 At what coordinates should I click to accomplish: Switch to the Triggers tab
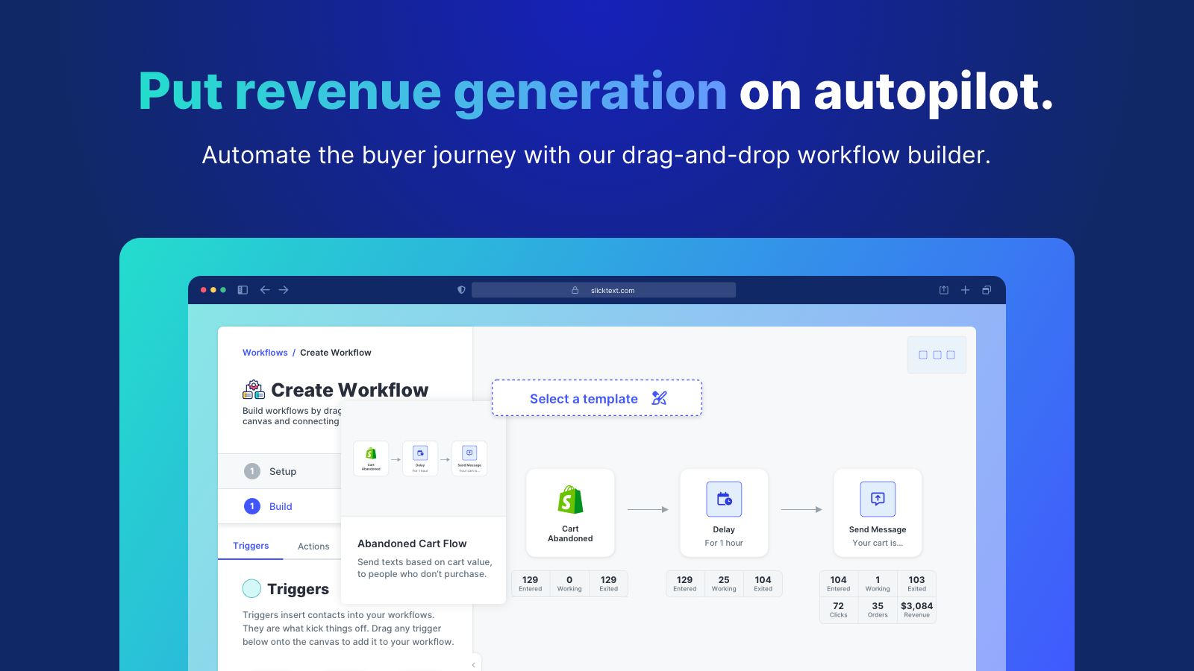pyautogui.click(x=251, y=546)
